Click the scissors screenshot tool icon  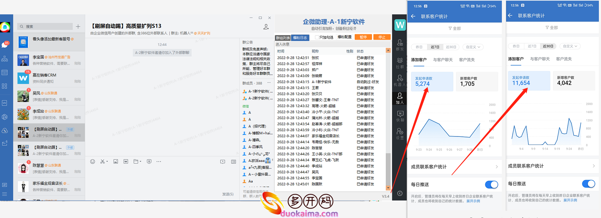point(103,162)
